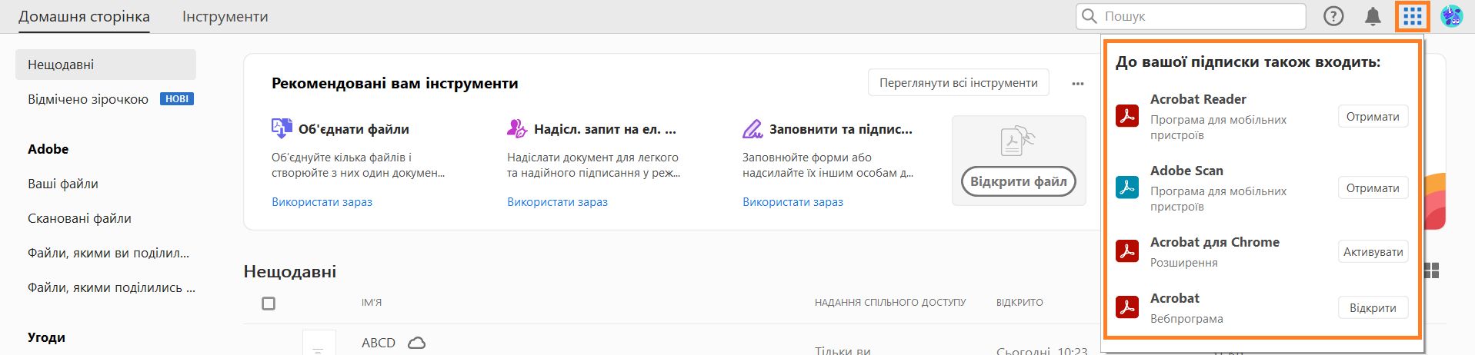Click Використати зараз under Заповнити та підписати
Viewport: 1475px width, 355px height.
point(793,202)
